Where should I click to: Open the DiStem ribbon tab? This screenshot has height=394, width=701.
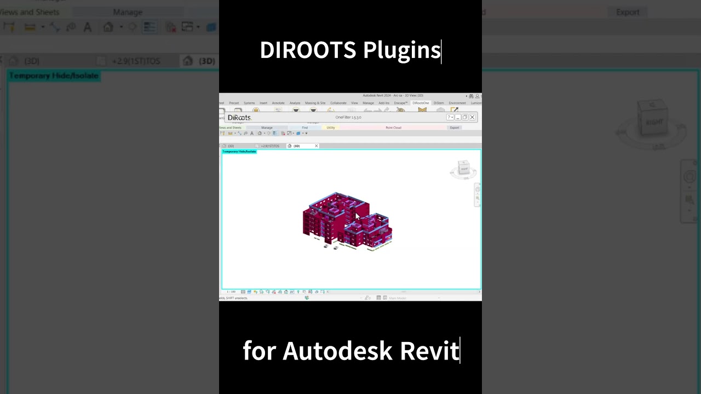439,103
